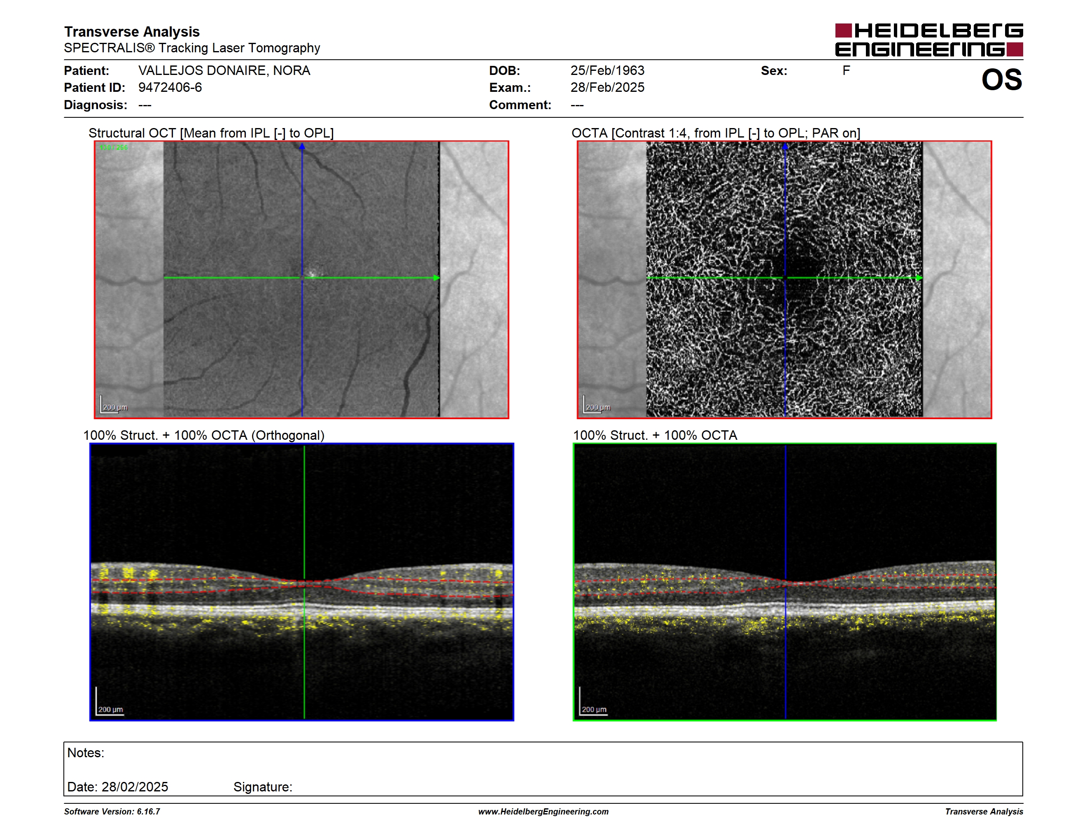Screen dimensions: 1087x840
Task: Click the Transverse Analysis title
Action: point(132,31)
